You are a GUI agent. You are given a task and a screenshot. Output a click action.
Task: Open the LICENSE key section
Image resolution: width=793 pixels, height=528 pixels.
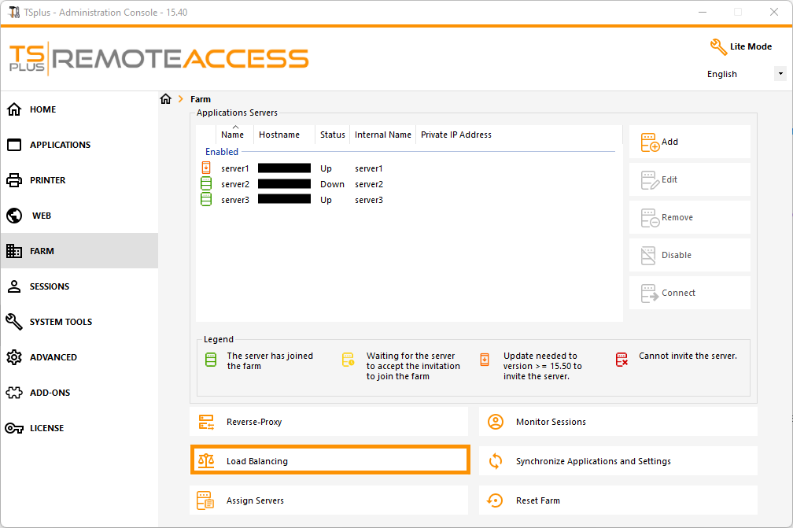pos(44,428)
